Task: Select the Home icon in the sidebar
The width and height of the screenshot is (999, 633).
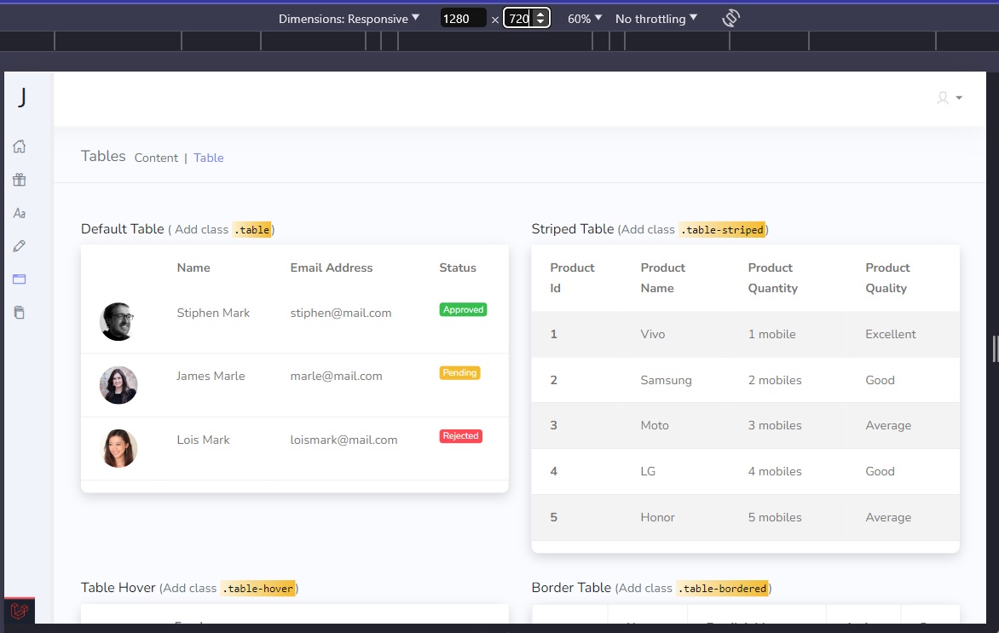Action: (19, 146)
